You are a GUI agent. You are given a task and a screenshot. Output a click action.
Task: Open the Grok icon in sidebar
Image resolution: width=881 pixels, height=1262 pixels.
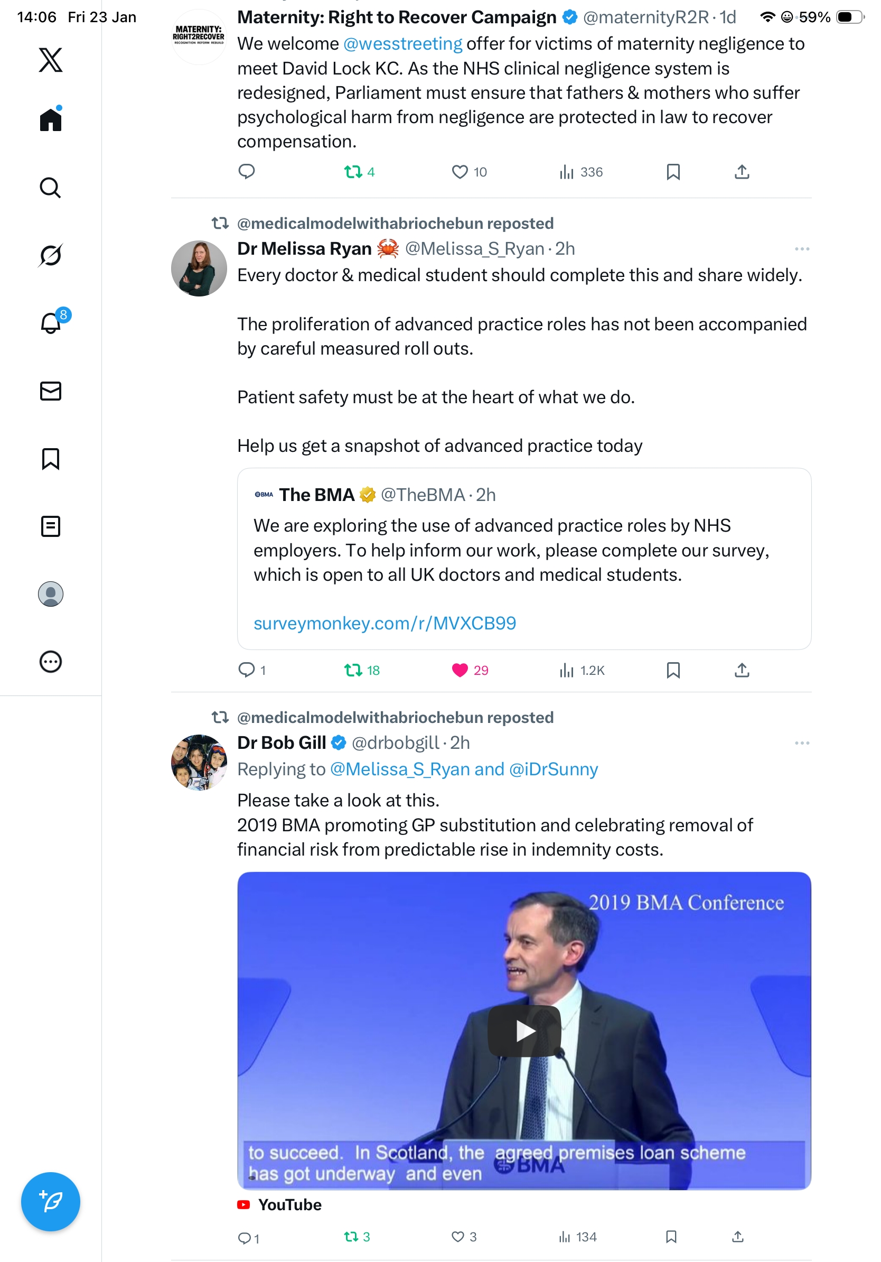51,255
